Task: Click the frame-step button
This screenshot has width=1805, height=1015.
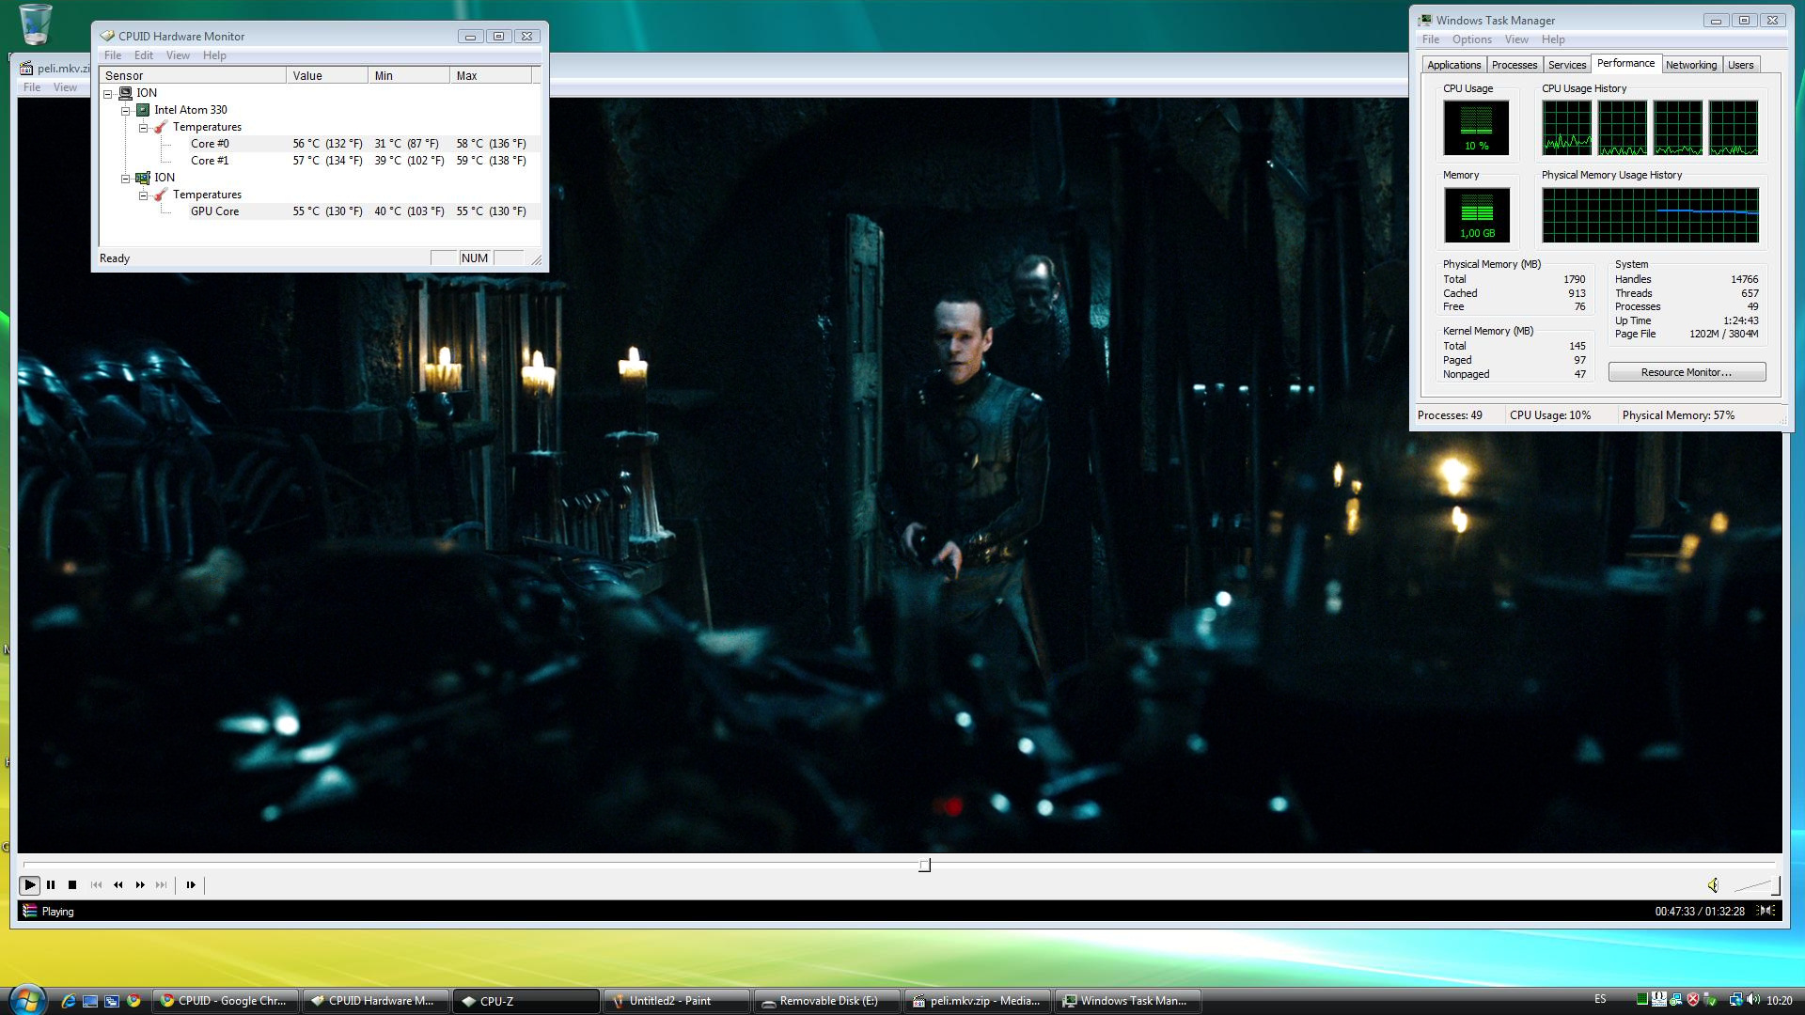Action: [x=191, y=884]
